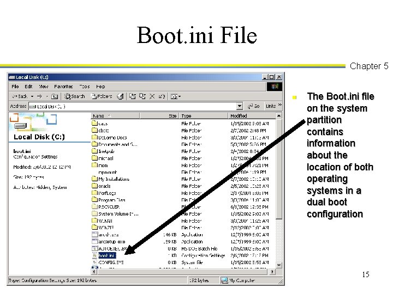Click the scroll up arrow of file list
Viewport: 393px width, 294px height.
pyautogui.click(x=279, y=116)
